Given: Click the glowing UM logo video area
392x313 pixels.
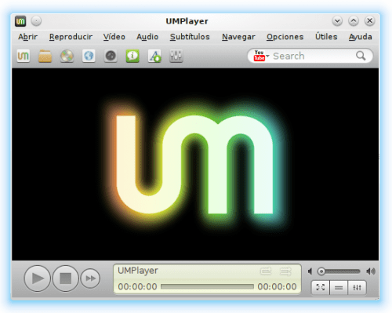Looking at the screenshot, I should point(194,164).
